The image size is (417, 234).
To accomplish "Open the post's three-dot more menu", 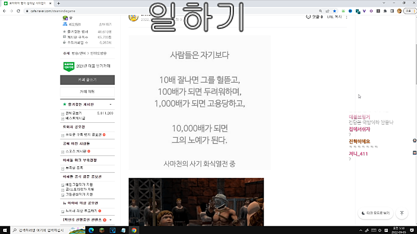I will point(347,17).
